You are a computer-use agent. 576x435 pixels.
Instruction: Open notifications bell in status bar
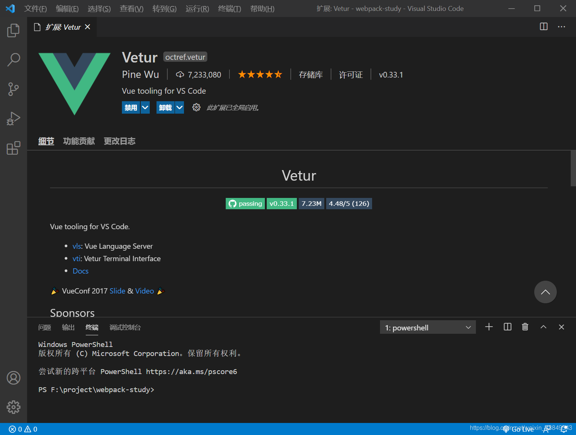564,429
